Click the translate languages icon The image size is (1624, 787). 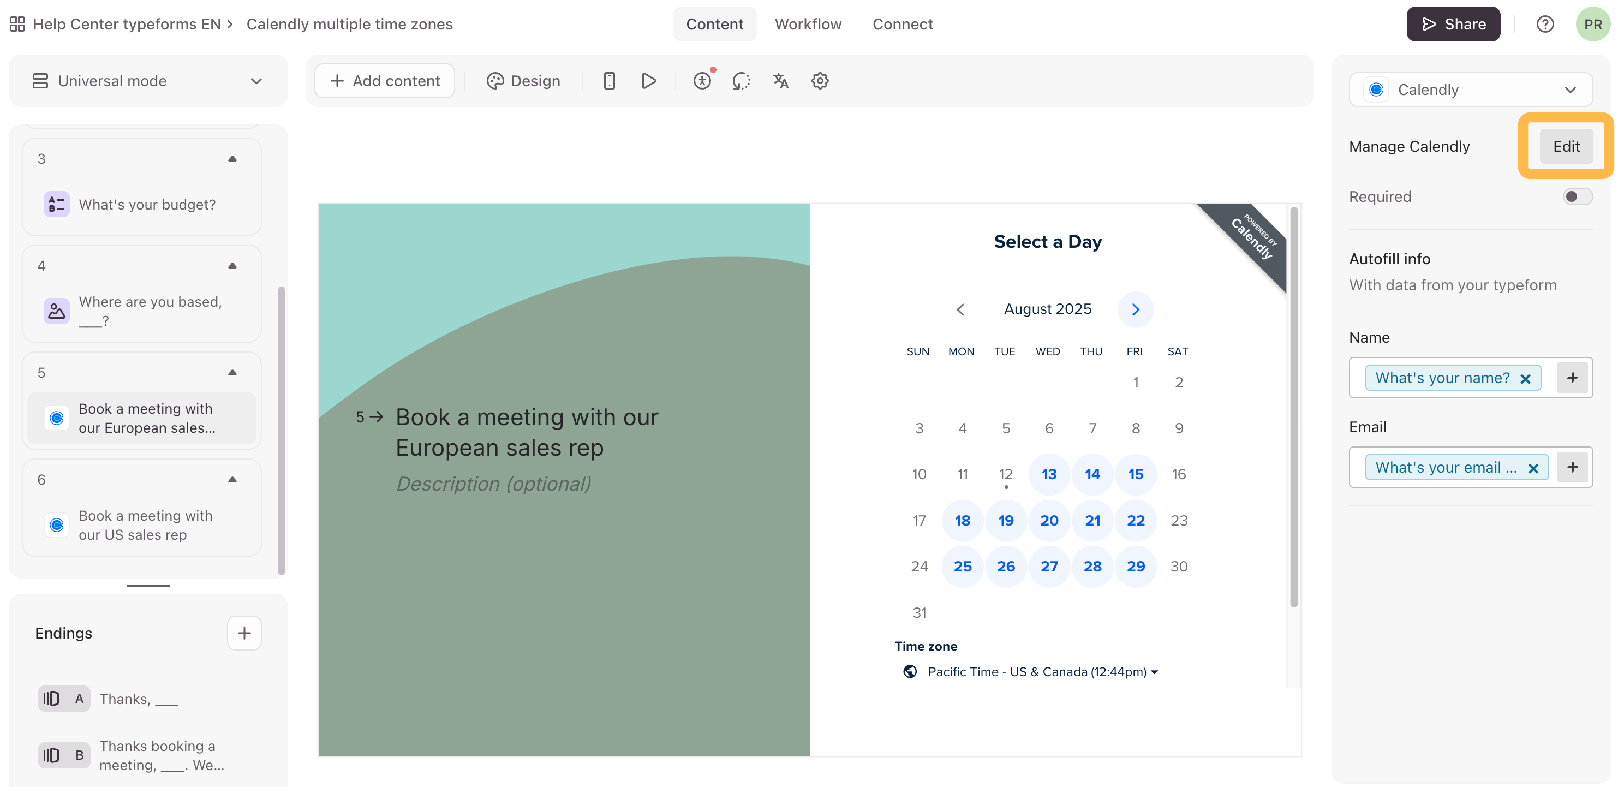(x=780, y=81)
